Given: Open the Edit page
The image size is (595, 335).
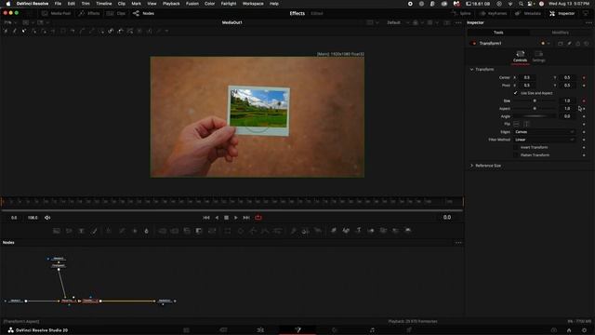Looking at the screenshot, I should [260, 330].
